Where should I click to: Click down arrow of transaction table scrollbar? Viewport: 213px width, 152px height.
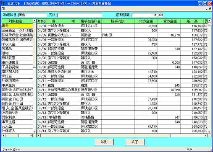tap(209, 131)
